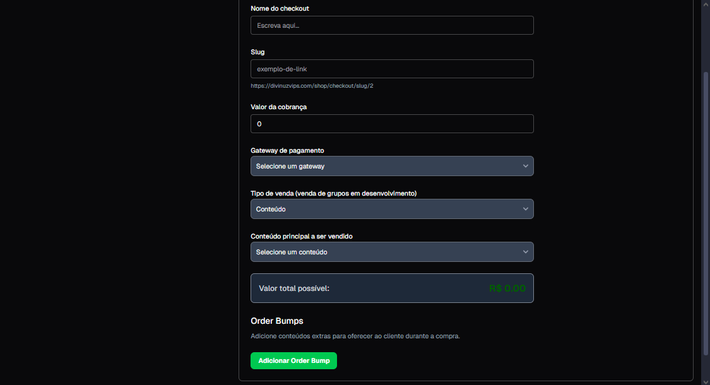
Task: Click the Order Bumps section heading
Action: coord(276,321)
